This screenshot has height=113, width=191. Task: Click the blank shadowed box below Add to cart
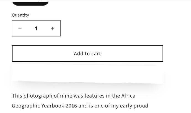pyautogui.click(x=87, y=74)
